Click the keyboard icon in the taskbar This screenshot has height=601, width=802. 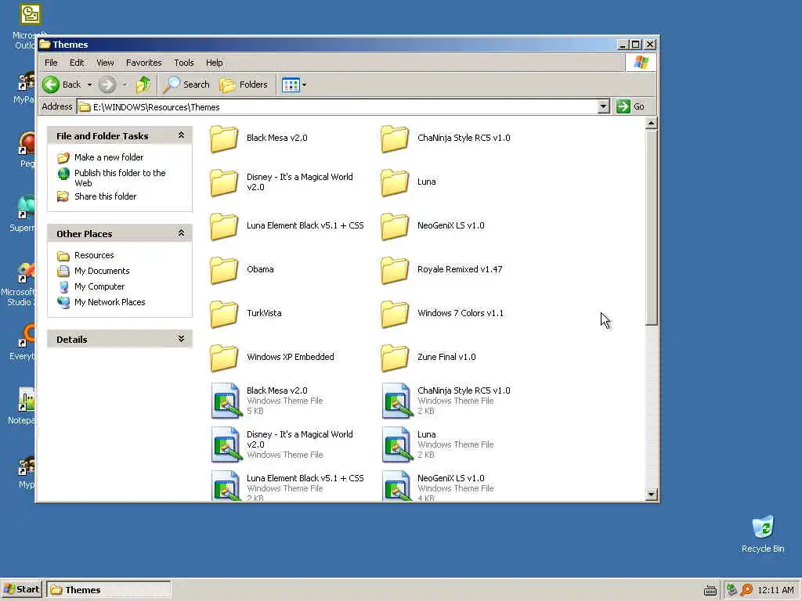(x=710, y=590)
